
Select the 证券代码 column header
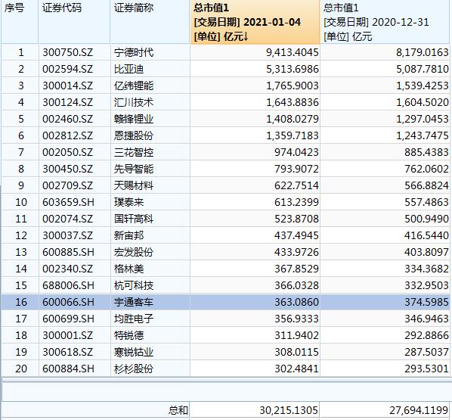[x=74, y=22]
